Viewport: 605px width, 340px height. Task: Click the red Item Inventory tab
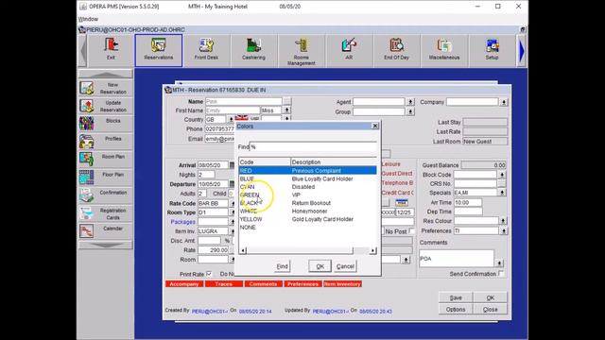[342, 284]
